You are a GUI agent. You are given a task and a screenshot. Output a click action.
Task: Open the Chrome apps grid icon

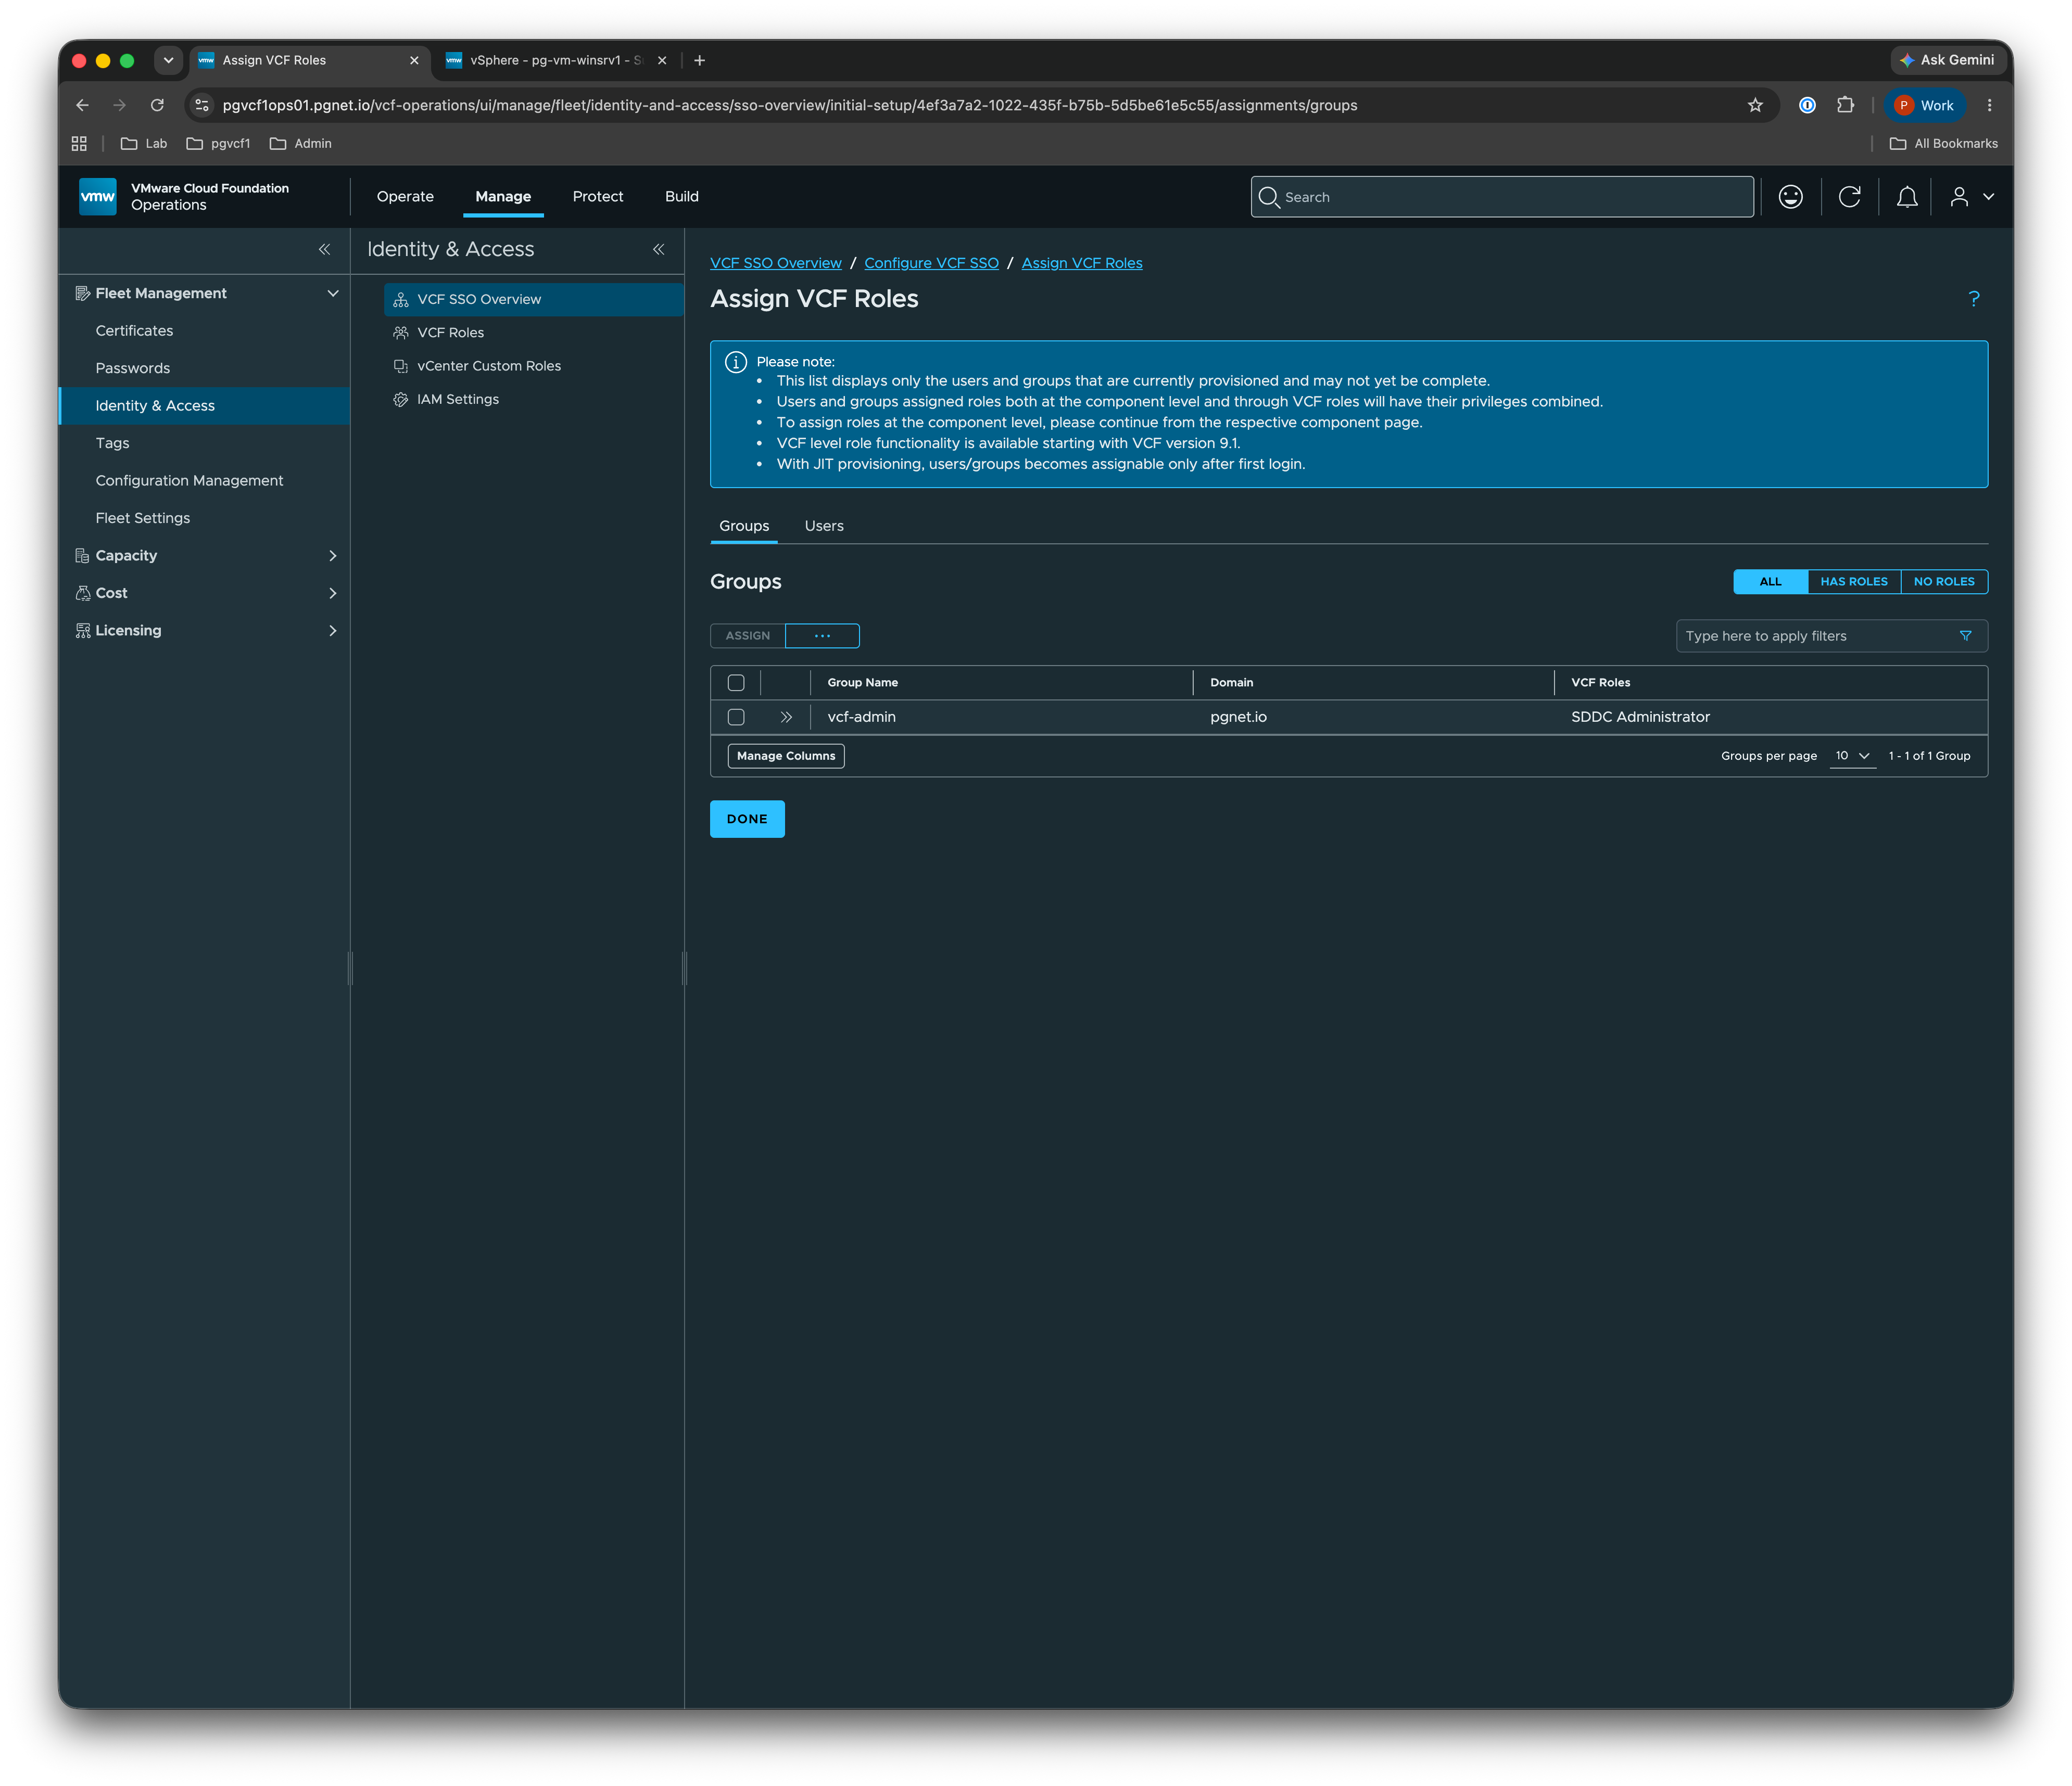tap(79, 144)
